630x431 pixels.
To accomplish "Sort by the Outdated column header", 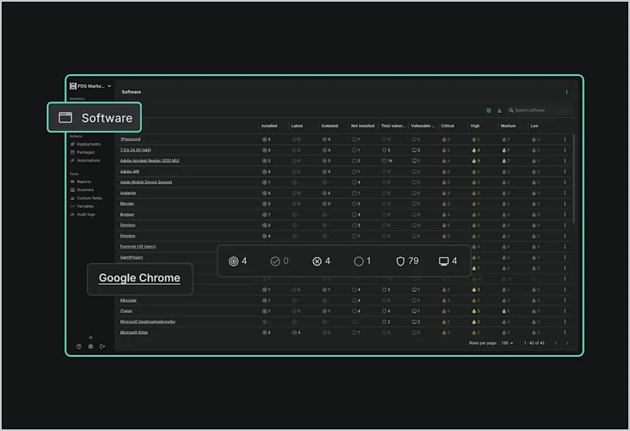I will pyautogui.click(x=329, y=126).
